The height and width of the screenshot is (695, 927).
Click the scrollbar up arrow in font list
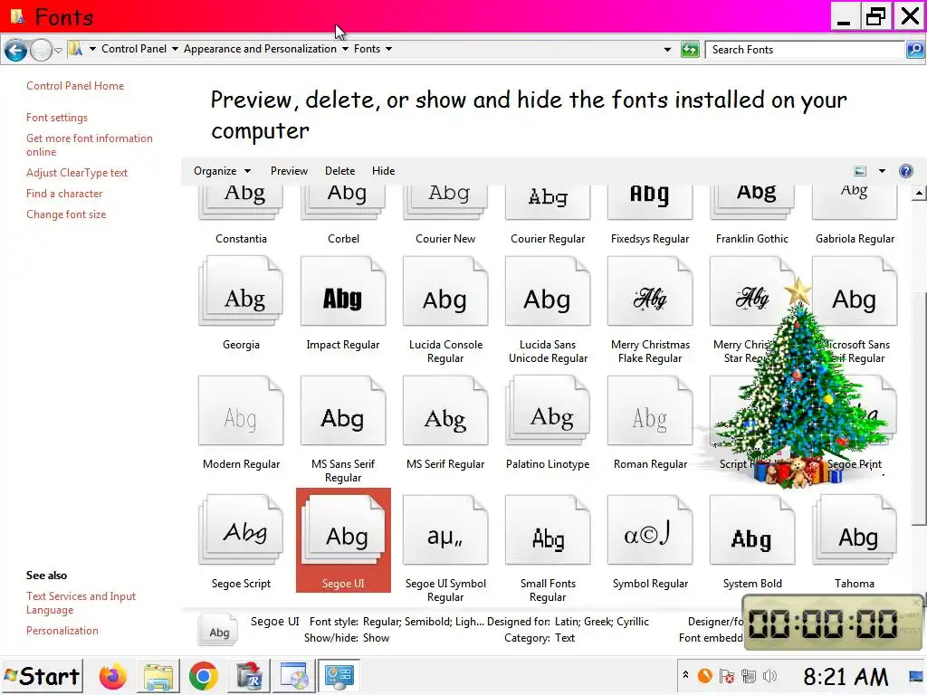(919, 193)
